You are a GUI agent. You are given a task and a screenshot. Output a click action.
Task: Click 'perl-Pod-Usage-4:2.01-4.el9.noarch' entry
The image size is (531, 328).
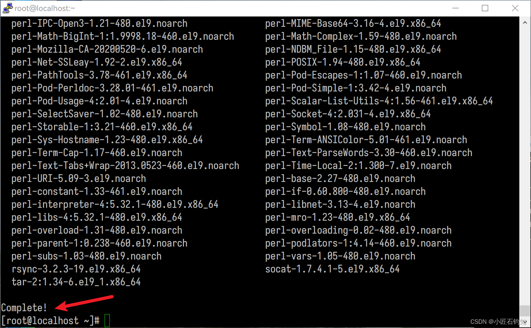click(99, 101)
